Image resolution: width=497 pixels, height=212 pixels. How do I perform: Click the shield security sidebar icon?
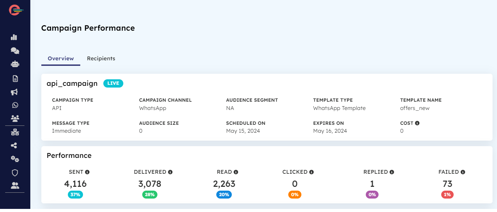point(15,172)
